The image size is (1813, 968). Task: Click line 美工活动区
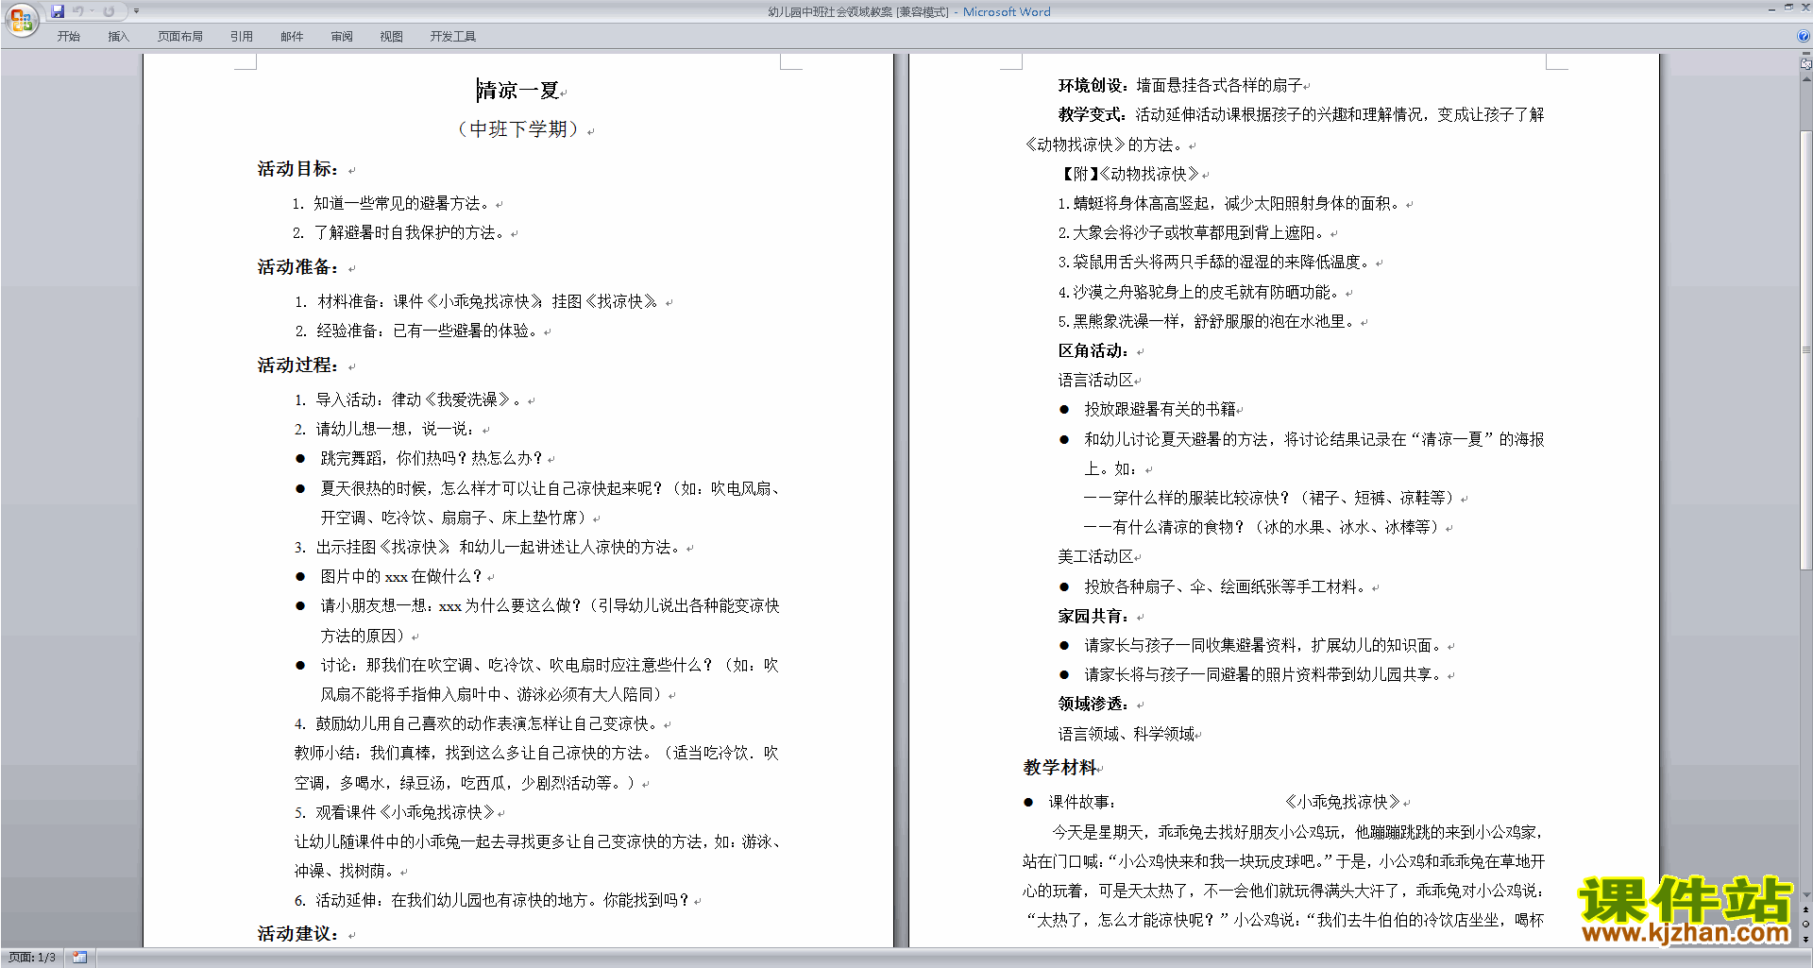pyautogui.click(x=1095, y=556)
